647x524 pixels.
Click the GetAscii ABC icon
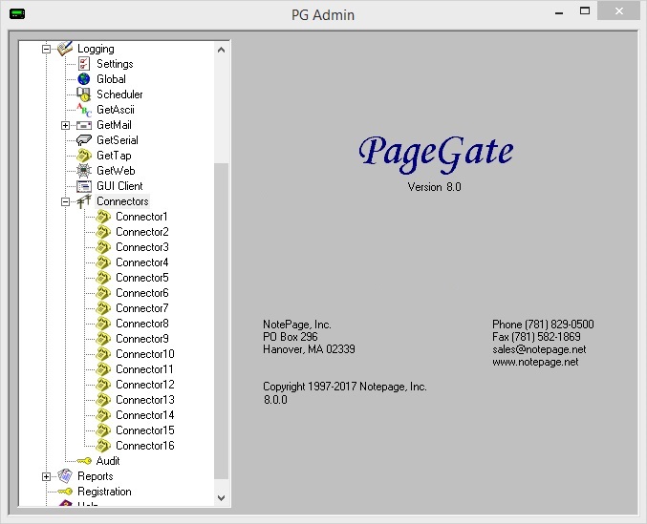[x=84, y=110]
